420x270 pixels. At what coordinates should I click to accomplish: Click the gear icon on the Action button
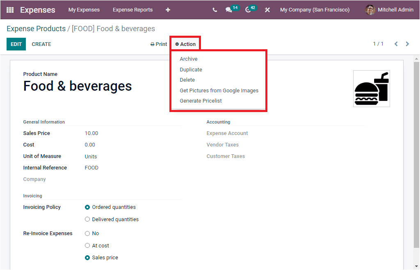[x=176, y=44]
